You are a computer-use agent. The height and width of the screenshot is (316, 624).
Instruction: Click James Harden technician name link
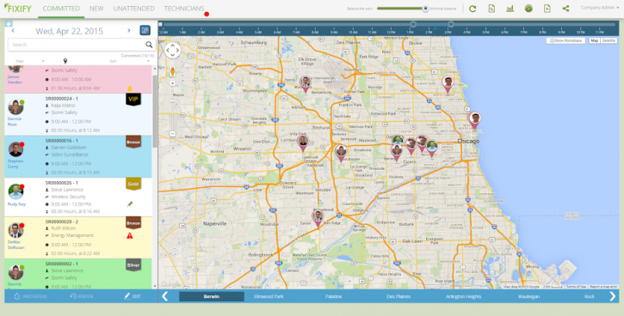(15, 80)
